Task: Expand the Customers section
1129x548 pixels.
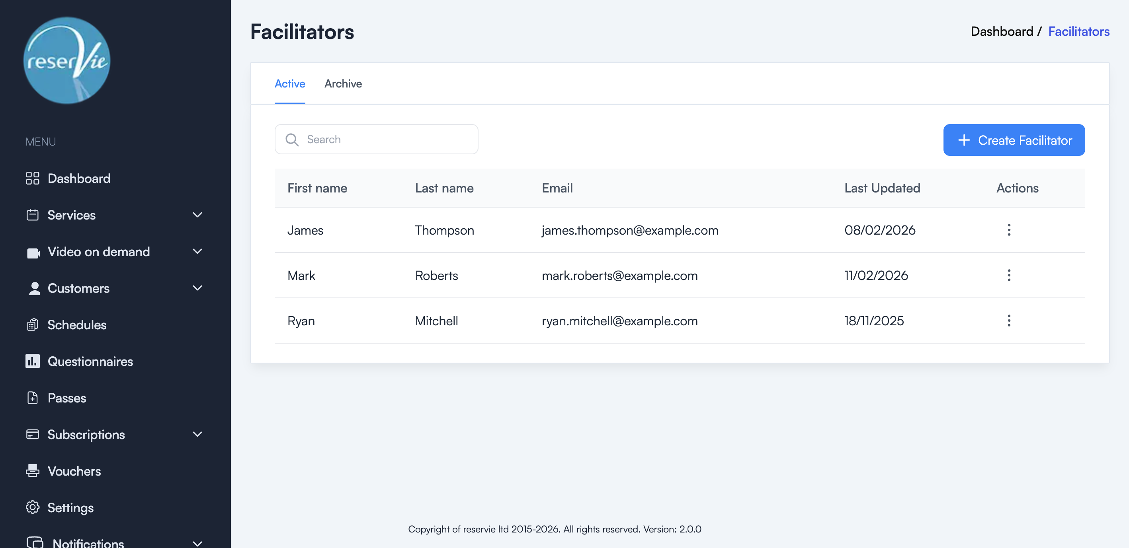Action: click(197, 288)
